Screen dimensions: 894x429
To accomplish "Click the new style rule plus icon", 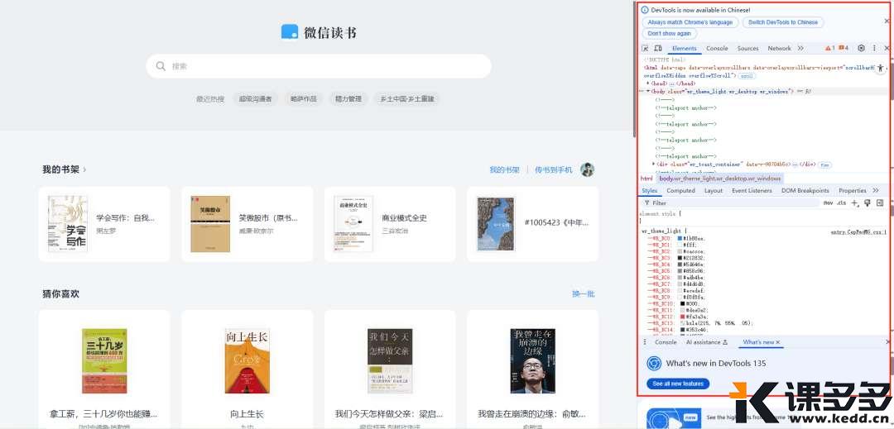I will 854,203.
